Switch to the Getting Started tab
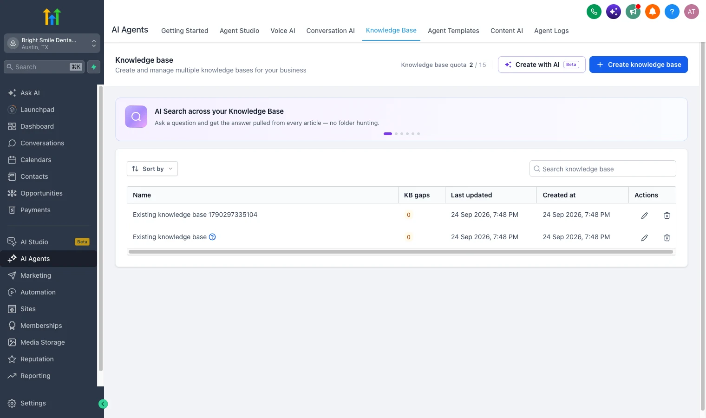The height and width of the screenshot is (418, 706). point(185,31)
